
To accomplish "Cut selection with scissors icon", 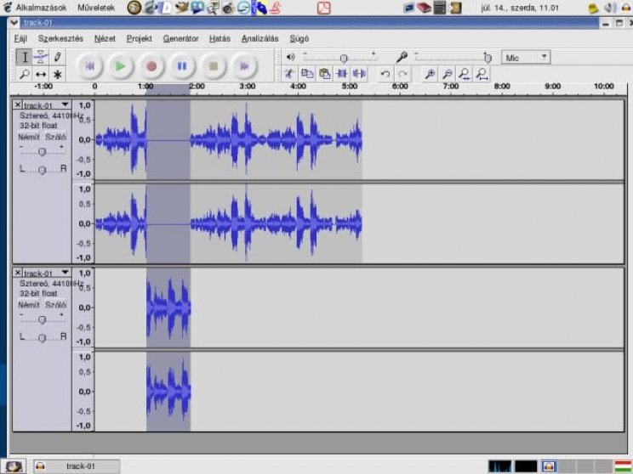I will click(x=289, y=74).
